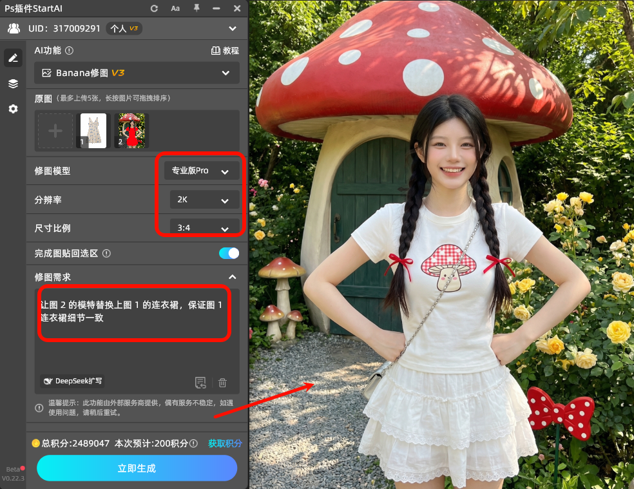Viewport: 634px width, 489px height.
Task: Click the info icon next to AI功能
Action: coord(69,50)
